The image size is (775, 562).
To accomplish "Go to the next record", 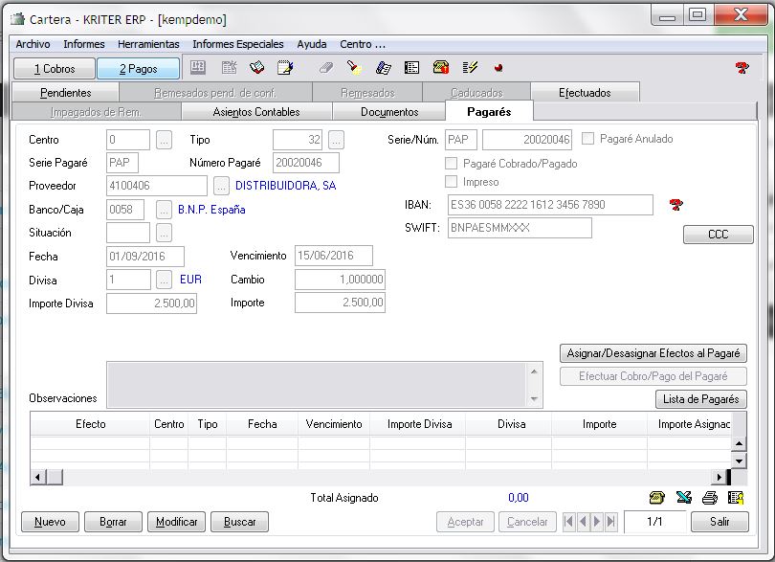I will coord(597,522).
